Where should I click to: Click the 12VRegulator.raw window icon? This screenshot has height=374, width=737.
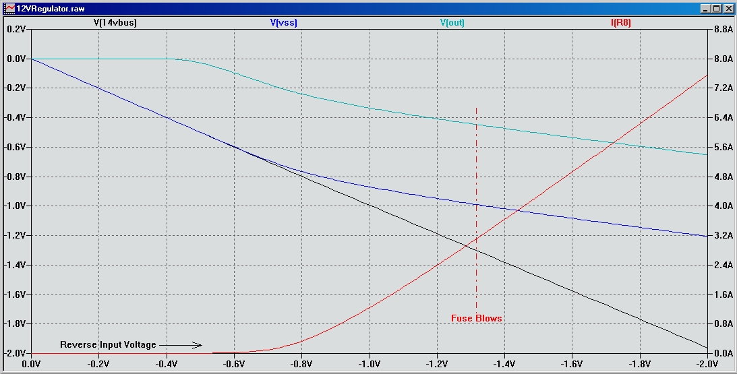(x=9, y=9)
